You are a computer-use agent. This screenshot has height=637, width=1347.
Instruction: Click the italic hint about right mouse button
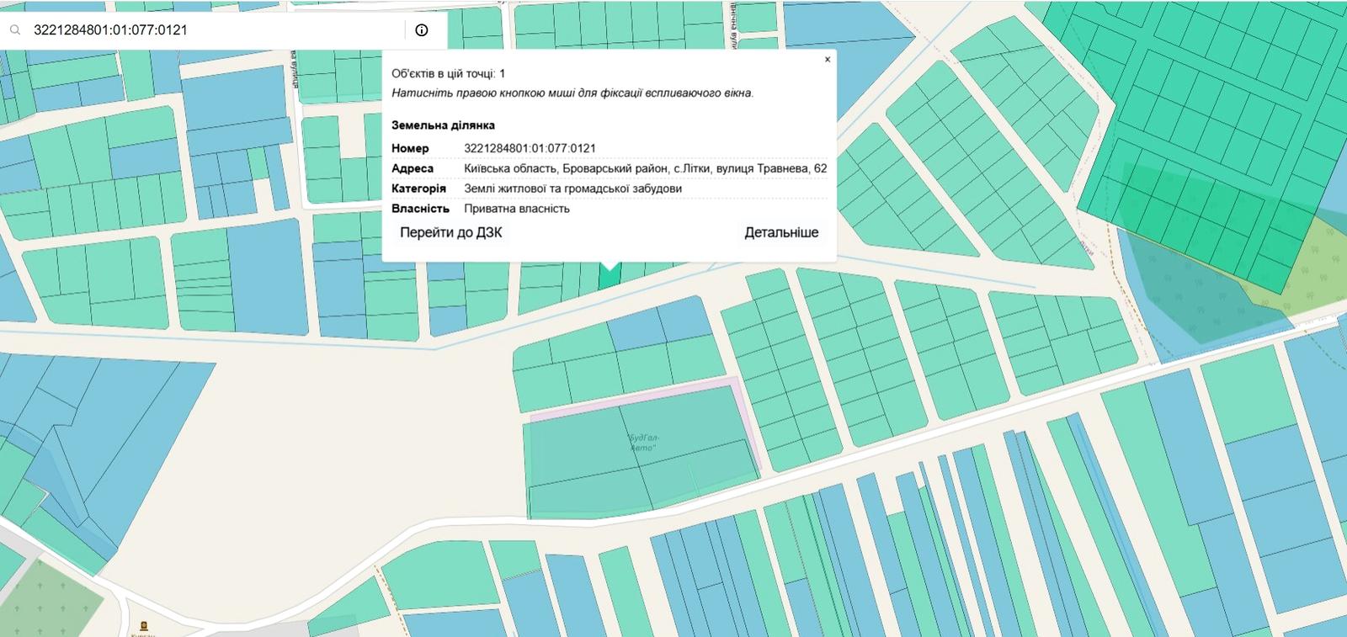click(572, 93)
